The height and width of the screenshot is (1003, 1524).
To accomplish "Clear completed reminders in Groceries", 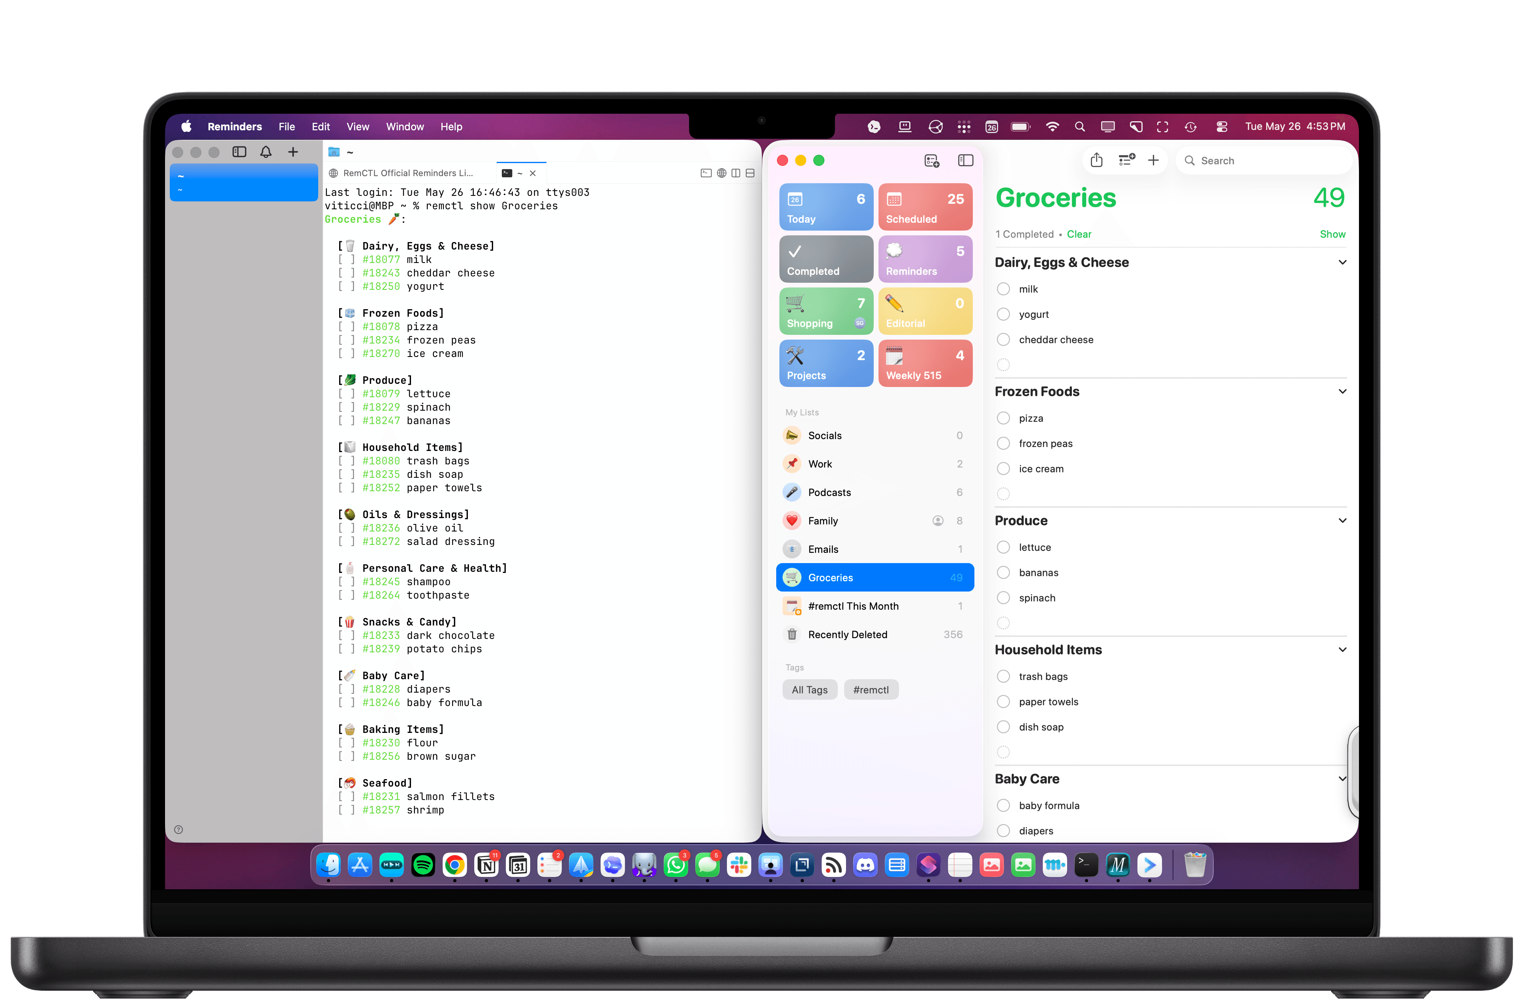I will pos(1079,235).
